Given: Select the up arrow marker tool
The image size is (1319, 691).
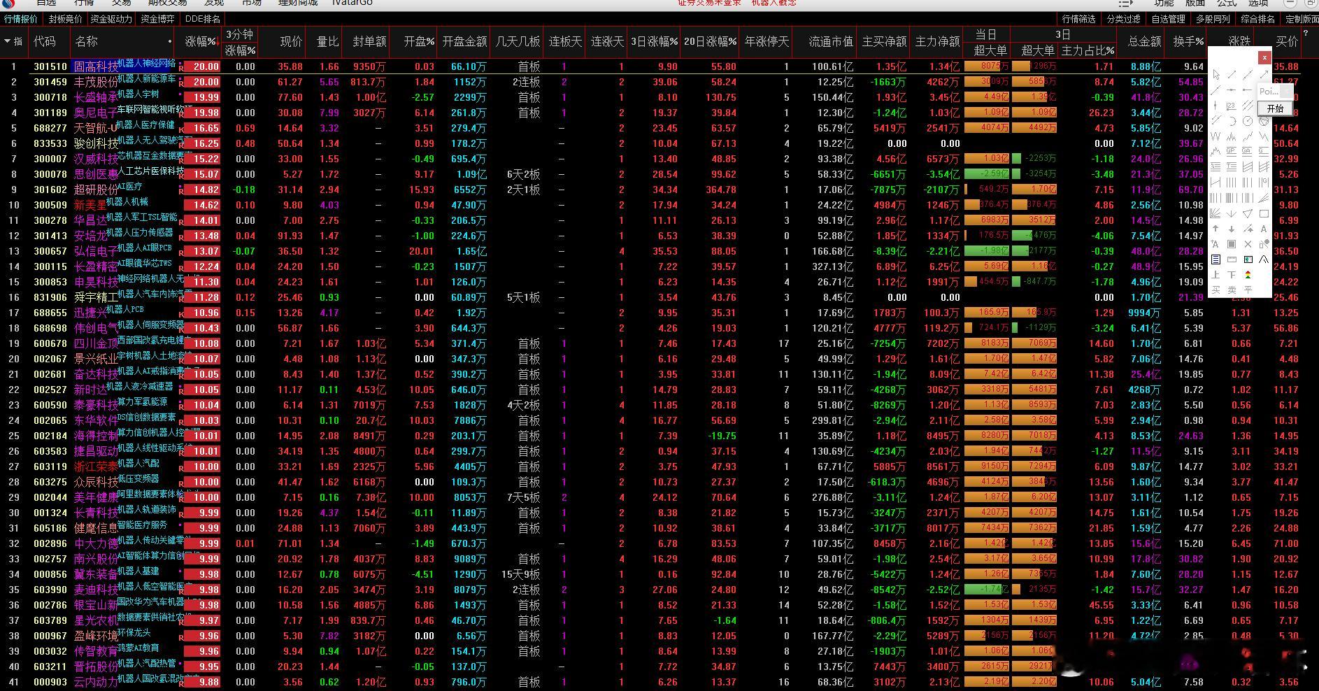Looking at the screenshot, I should coord(1216,228).
